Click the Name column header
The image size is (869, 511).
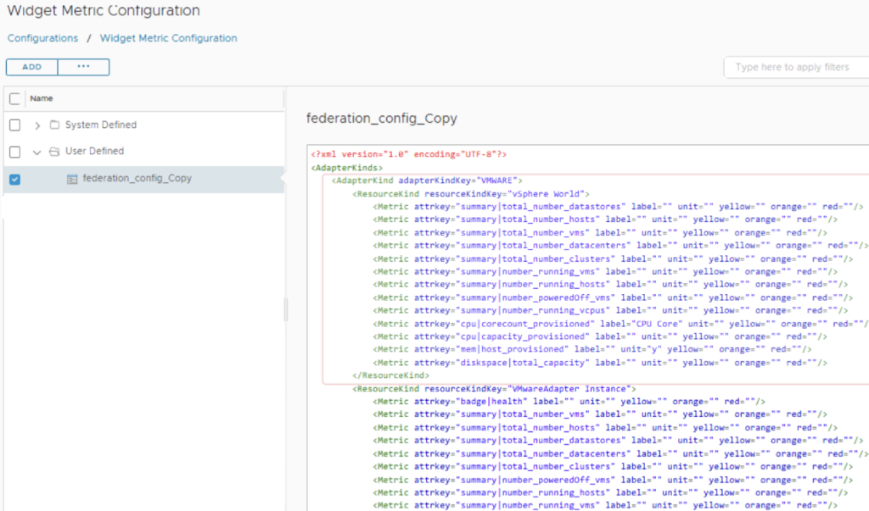[42, 98]
